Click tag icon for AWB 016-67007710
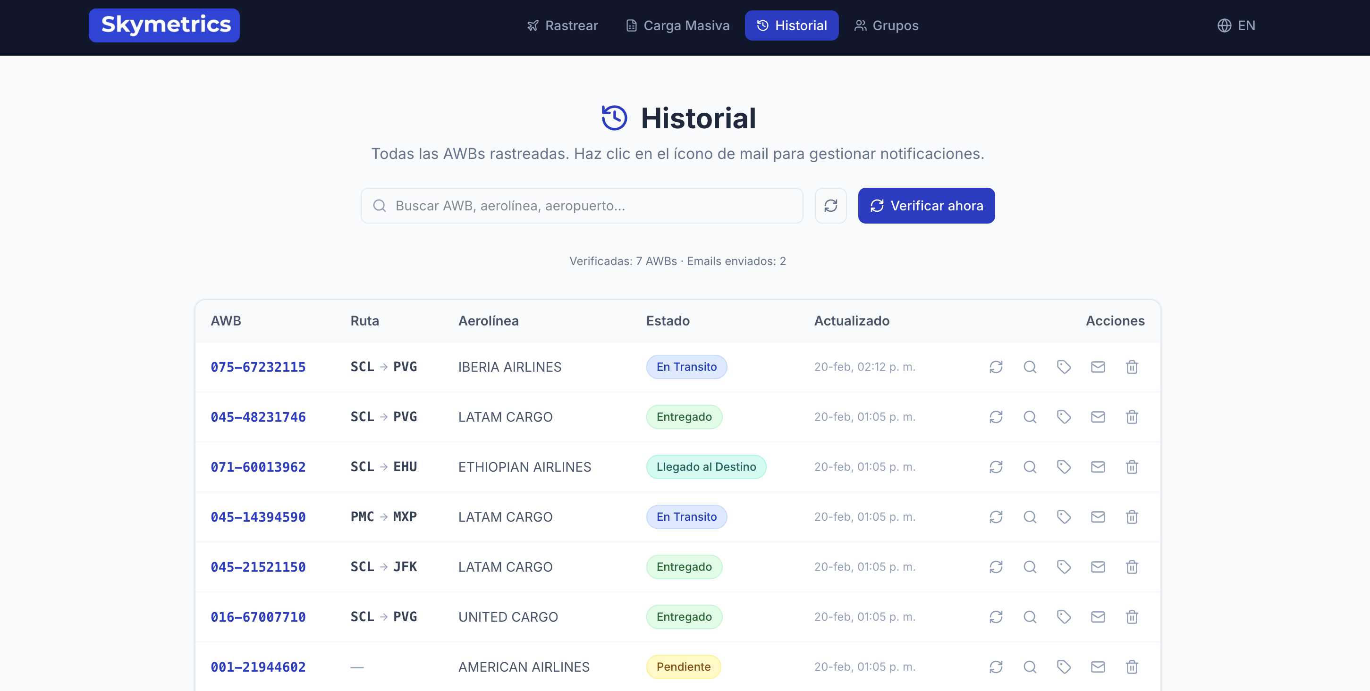The height and width of the screenshot is (691, 1370). click(1064, 616)
